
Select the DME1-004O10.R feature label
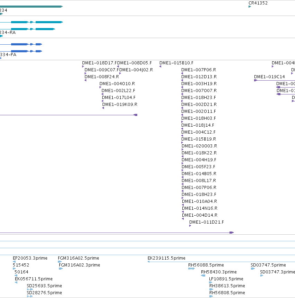[x=117, y=84]
